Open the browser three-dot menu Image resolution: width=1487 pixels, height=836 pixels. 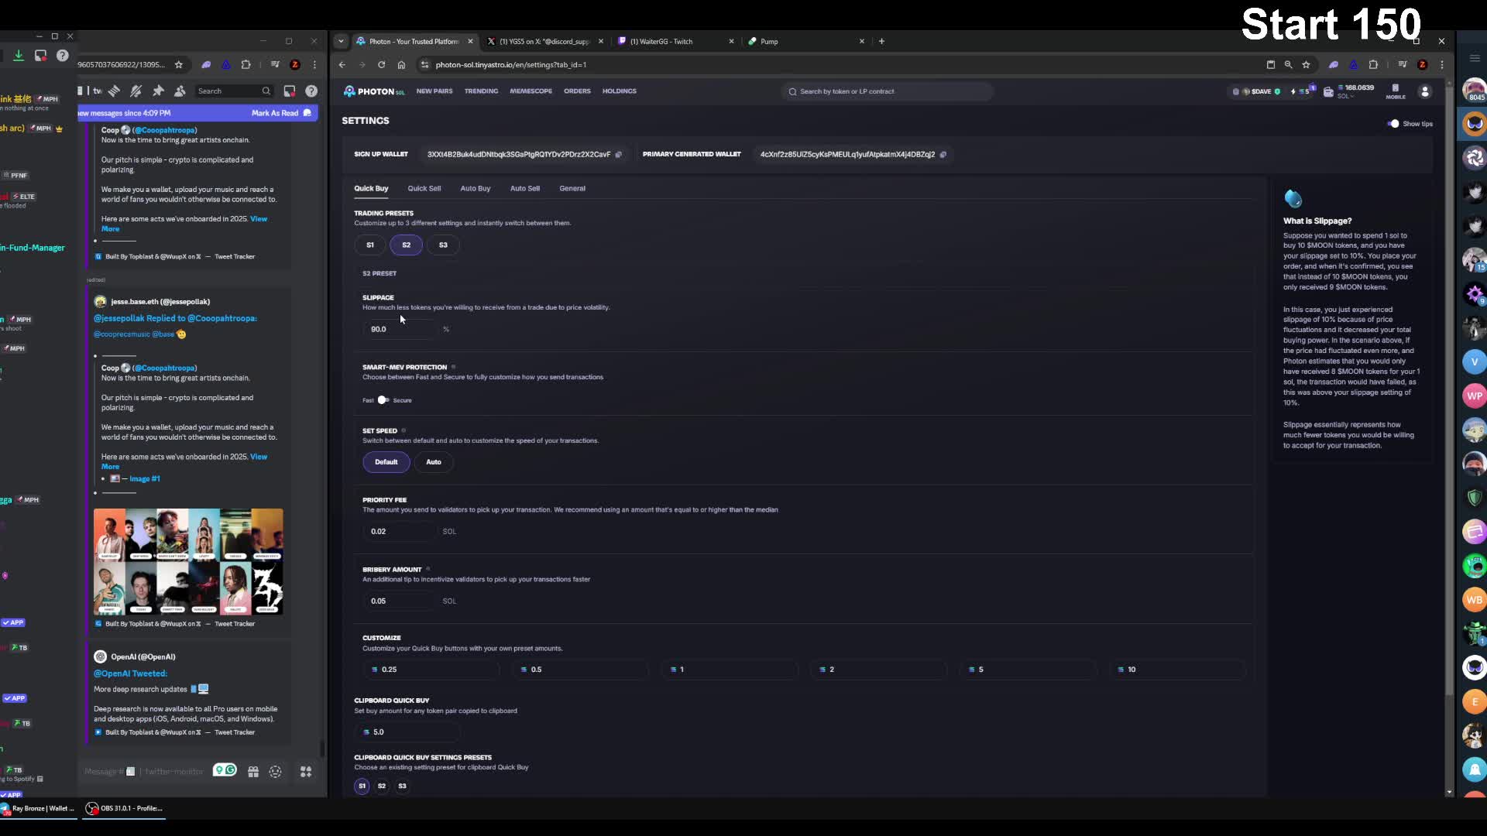(1442, 65)
